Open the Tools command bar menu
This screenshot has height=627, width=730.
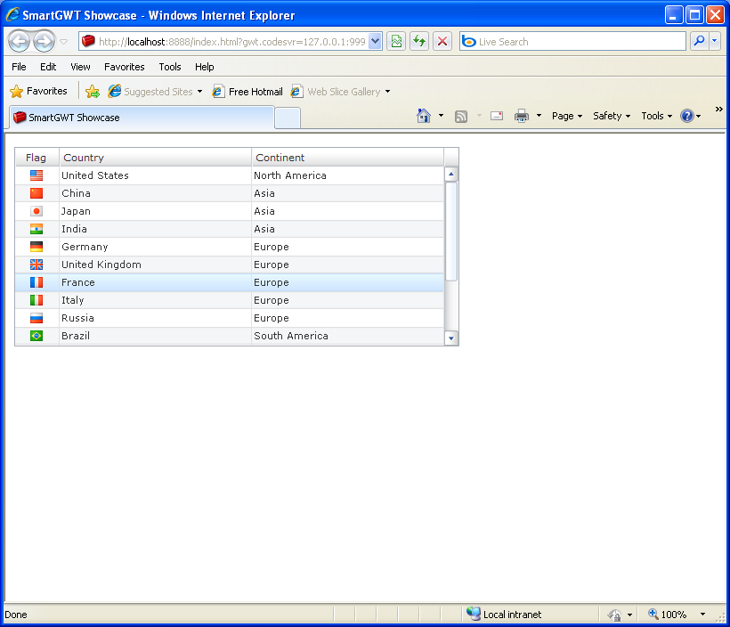click(656, 116)
